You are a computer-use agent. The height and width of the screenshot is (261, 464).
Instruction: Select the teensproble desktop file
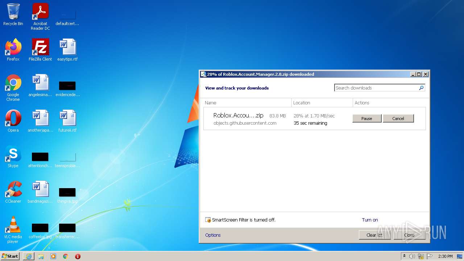click(x=67, y=159)
